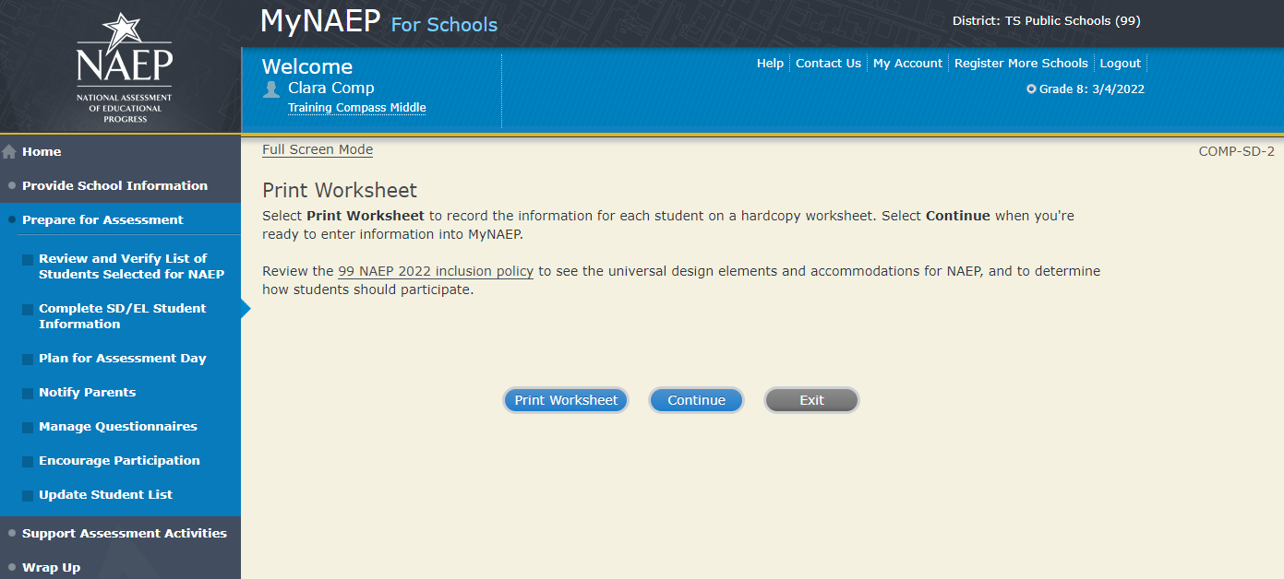Click the square icon beside Manage Questionnaires
1284x579 pixels.
coord(29,428)
